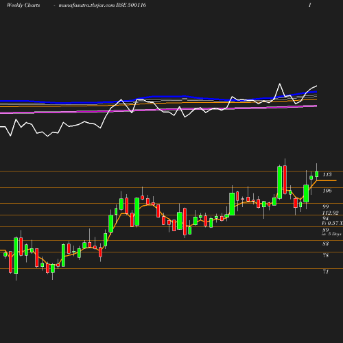343x343 pixels.
Task: Click the 113 price level label
Action: tap(327, 175)
